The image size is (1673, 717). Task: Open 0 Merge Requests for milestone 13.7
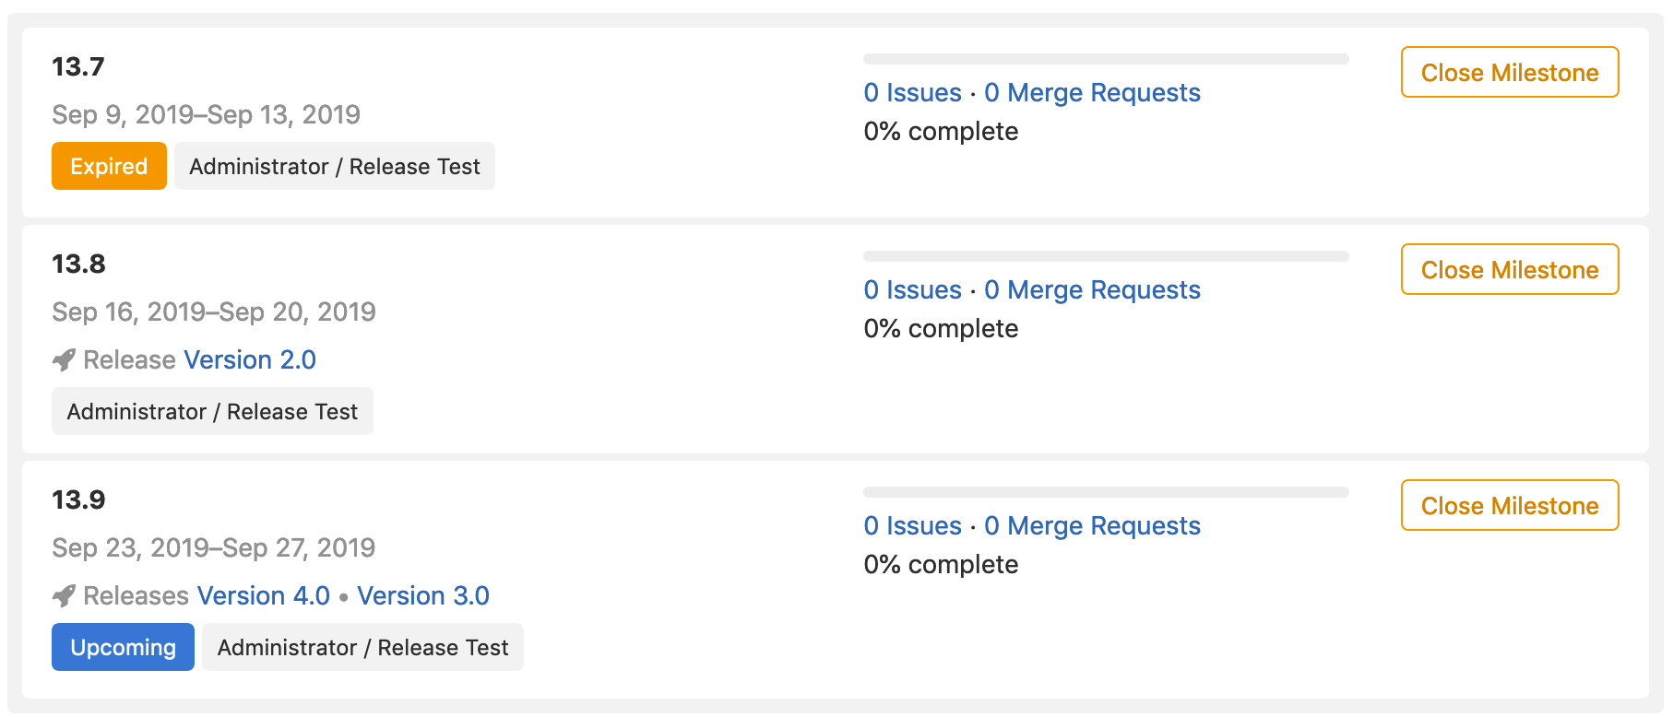(1093, 92)
